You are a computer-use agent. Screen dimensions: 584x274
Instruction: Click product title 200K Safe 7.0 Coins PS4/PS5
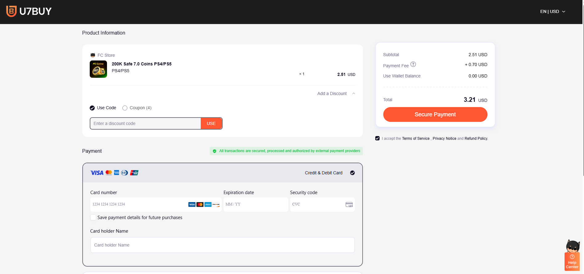pyautogui.click(x=142, y=64)
